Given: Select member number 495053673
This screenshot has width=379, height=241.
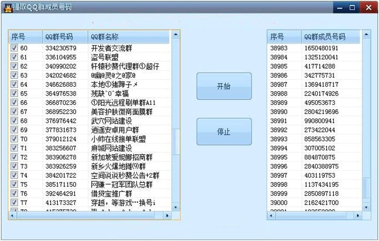Looking at the screenshot, I should coord(320,102).
